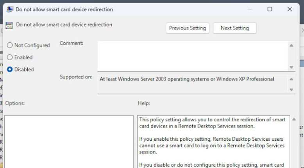
Task: Go to Previous Setting
Action: [188, 28]
